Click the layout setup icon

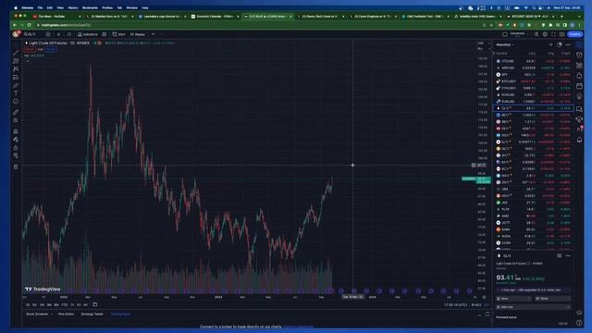pyautogui.click(x=505, y=34)
